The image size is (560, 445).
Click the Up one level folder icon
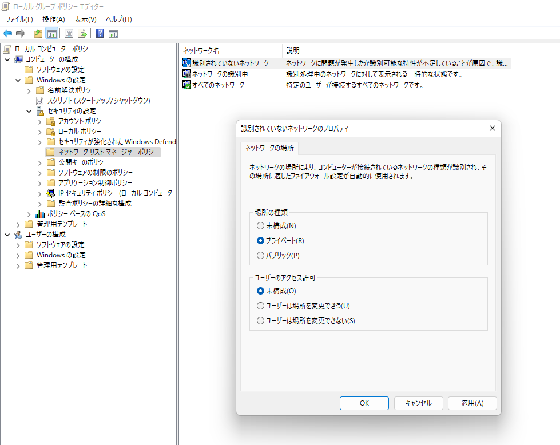click(38, 34)
